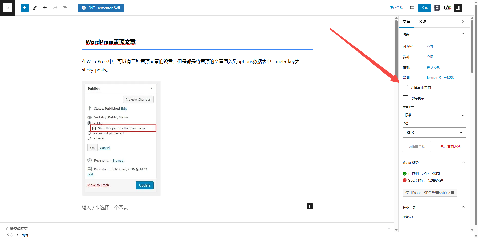Viewport: 478px width, 238px height.
Task: Select the edit (pencil) tool in toolbar
Action: (x=35, y=8)
